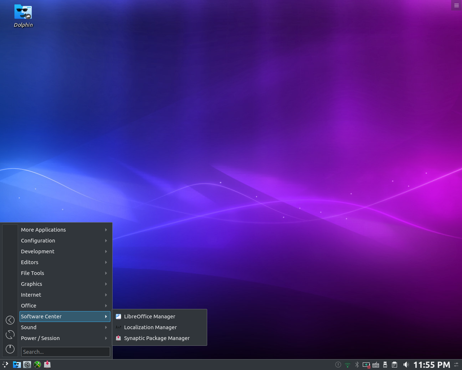Click the keyboard tray icon

[x=376, y=365]
